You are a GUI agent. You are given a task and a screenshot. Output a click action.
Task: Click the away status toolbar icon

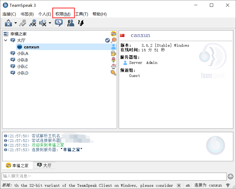pos(8,23)
